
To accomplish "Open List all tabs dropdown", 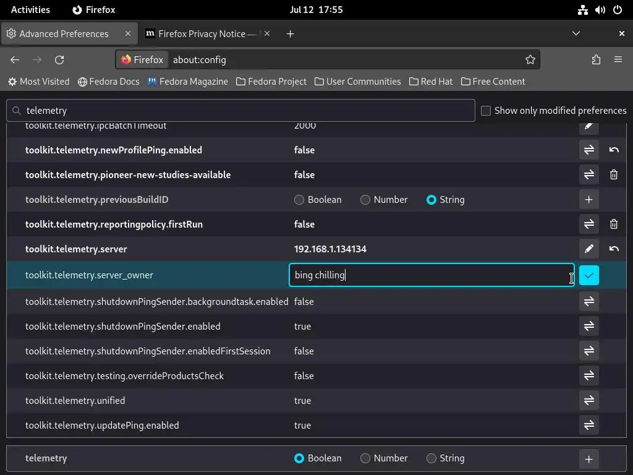I will 576,33.
